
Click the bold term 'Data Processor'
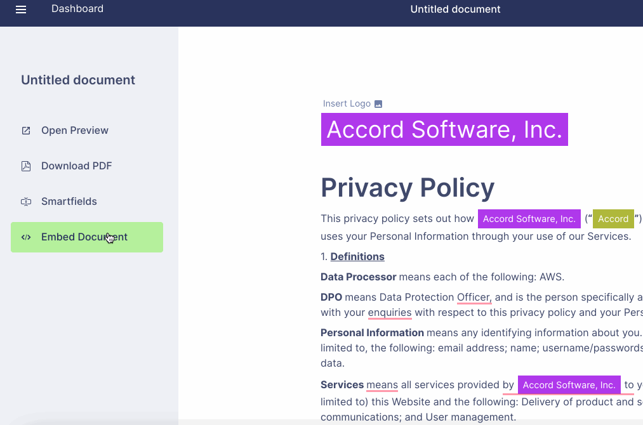(359, 277)
